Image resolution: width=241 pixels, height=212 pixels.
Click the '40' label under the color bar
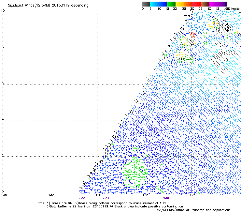pyautogui.click(x=209, y=9)
